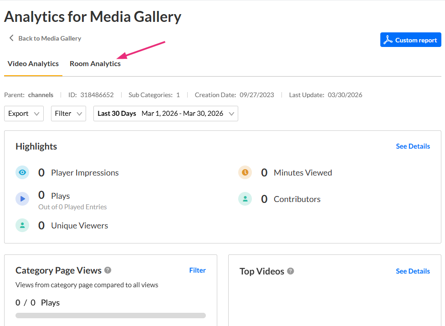Click the back arrow chevron icon
Screen dimensions: 445x326
point(11,38)
